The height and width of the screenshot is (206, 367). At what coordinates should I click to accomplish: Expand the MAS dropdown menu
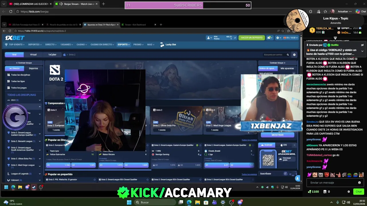click(x=151, y=45)
